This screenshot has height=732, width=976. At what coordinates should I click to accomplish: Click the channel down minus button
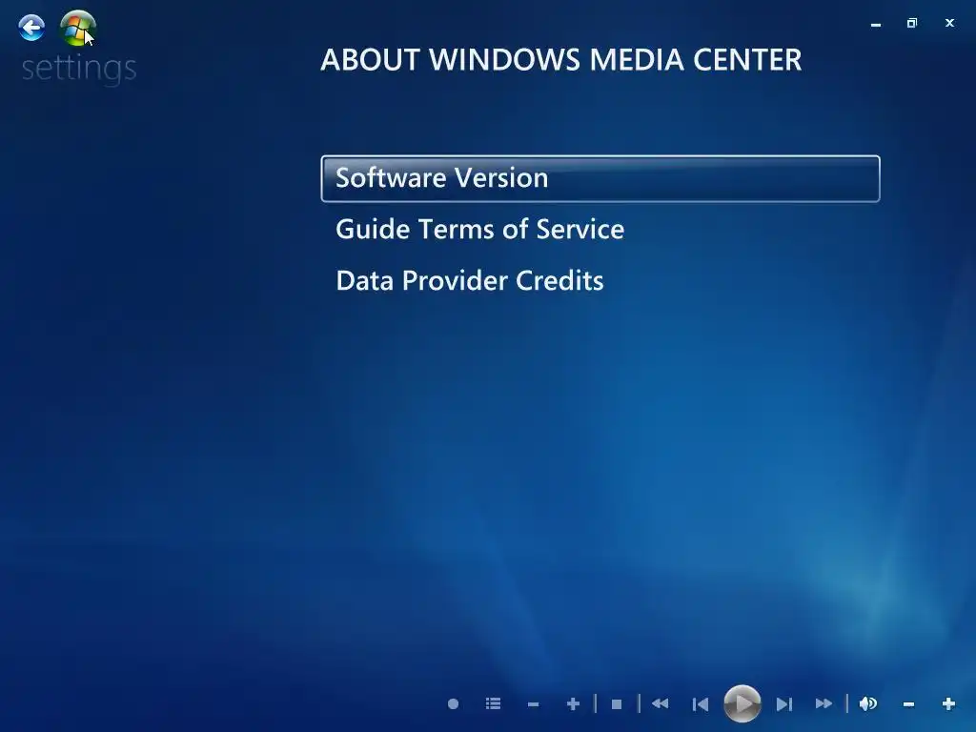point(533,704)
